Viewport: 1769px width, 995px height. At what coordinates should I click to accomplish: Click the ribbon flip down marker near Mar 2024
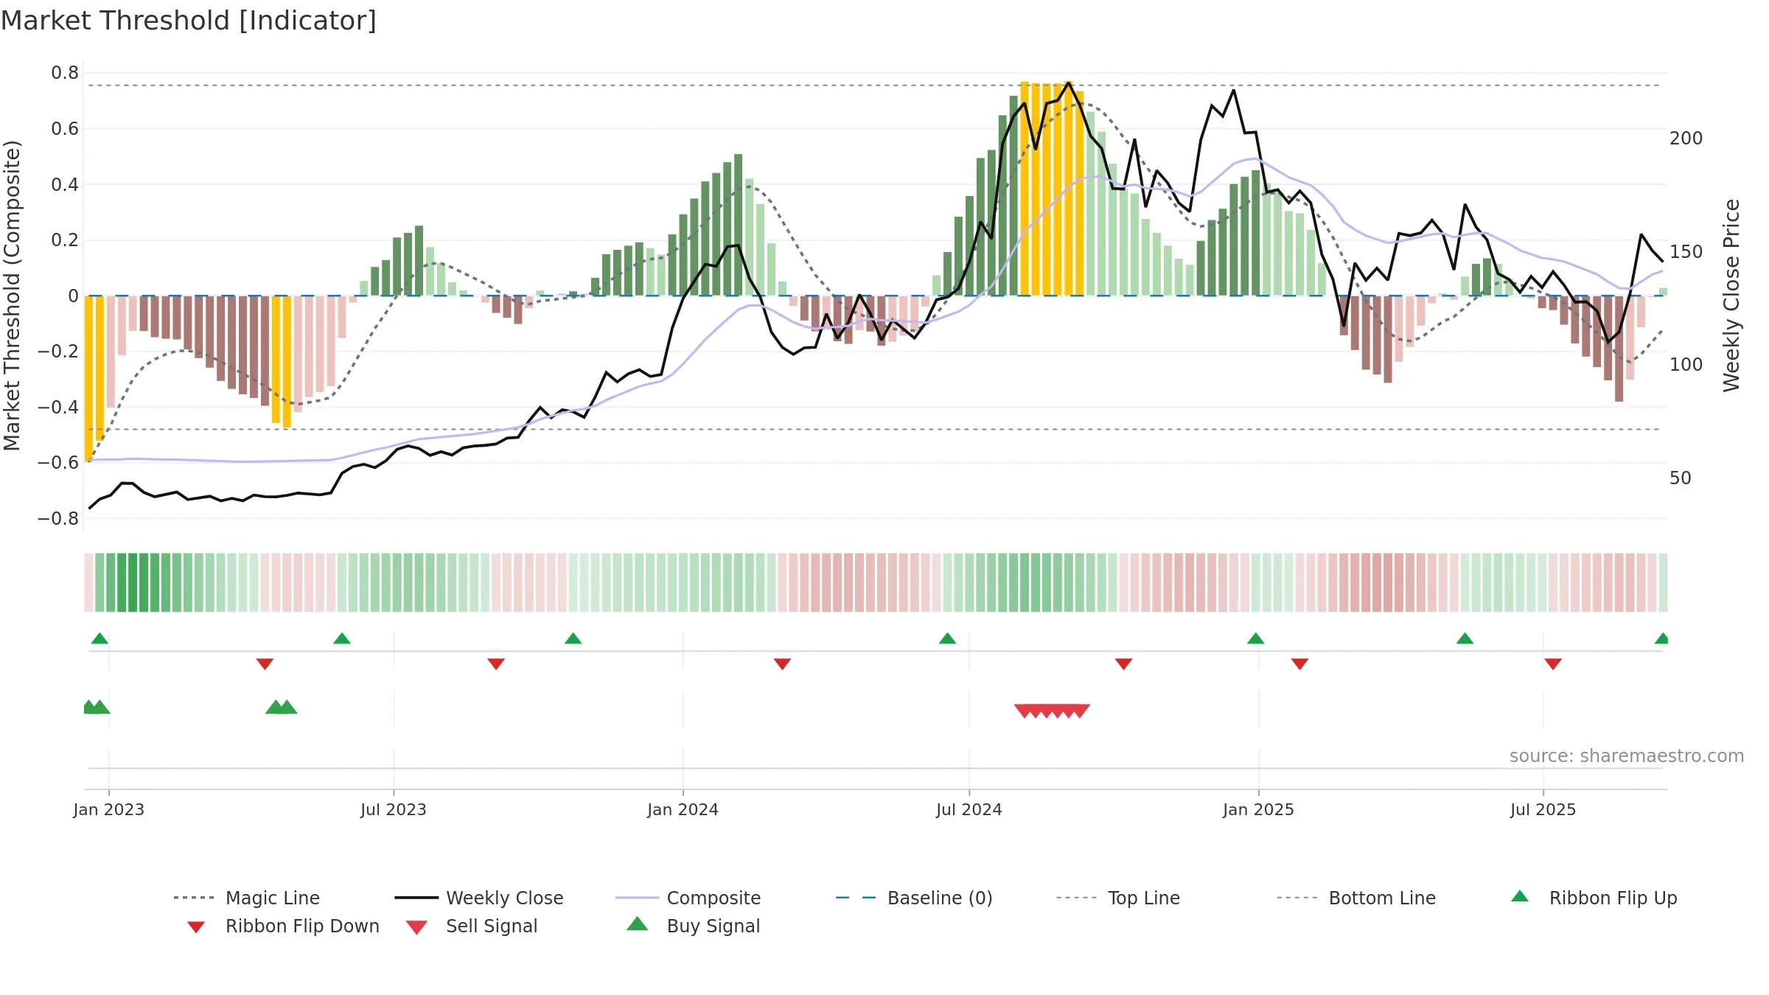tap(782, 664)
